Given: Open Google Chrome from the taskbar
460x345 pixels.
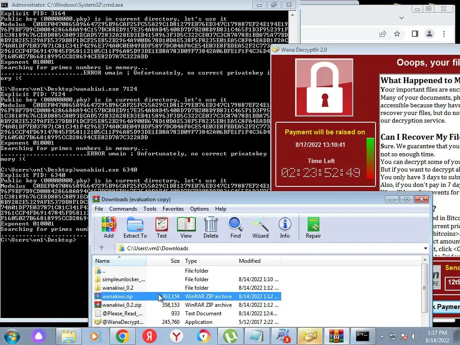Looking at the screenshot, I should 122,336.
